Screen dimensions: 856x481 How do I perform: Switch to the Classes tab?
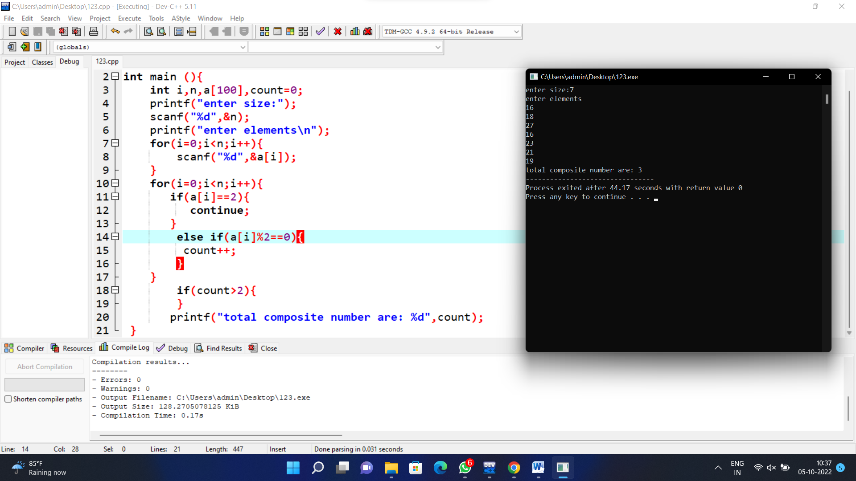[41, 62]
